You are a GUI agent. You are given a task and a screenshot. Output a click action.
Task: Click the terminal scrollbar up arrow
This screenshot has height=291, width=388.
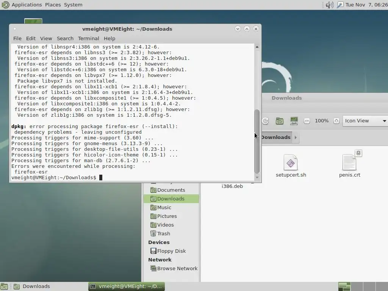click(x=257, y=47)
